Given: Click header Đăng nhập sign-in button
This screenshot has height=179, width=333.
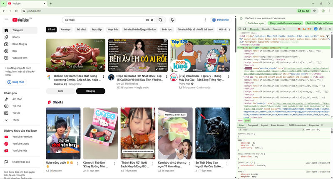Looking at the screenshot, I should click(221, 20).
